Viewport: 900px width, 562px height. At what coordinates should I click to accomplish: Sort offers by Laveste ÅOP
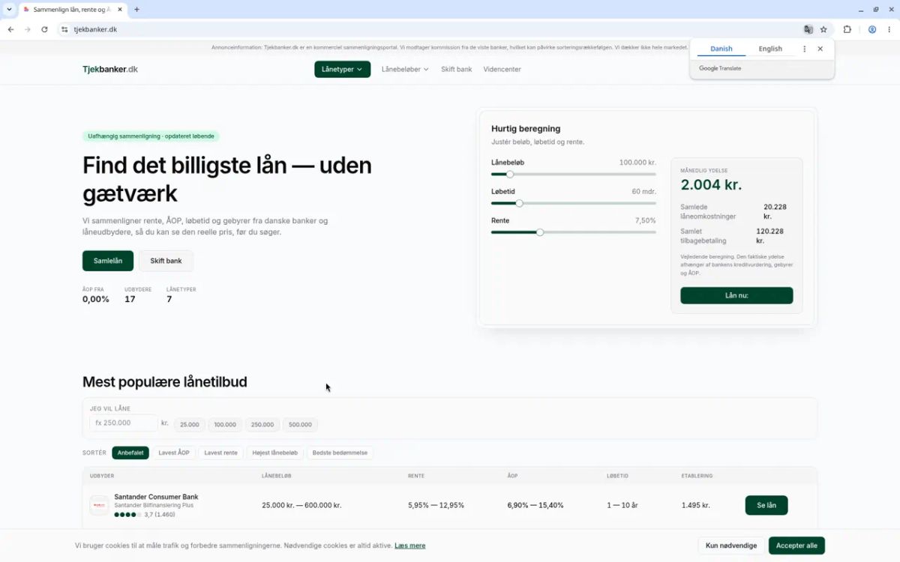tap(174, 453)
